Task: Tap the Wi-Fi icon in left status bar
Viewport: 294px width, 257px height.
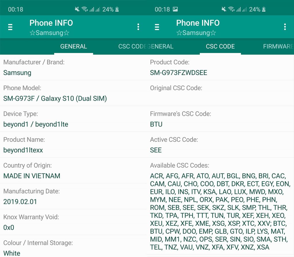Action: coord(85,9)
